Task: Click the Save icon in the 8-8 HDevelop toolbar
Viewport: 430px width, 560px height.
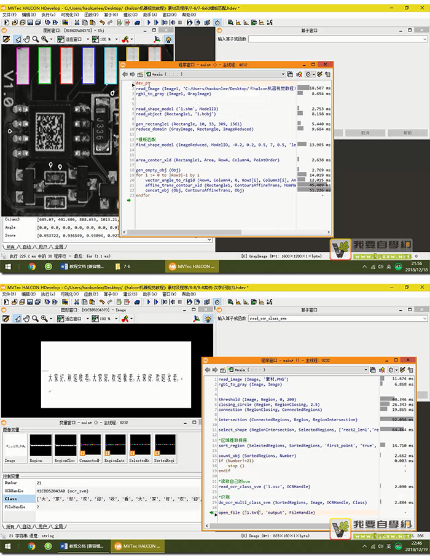Action: [30, 302]
